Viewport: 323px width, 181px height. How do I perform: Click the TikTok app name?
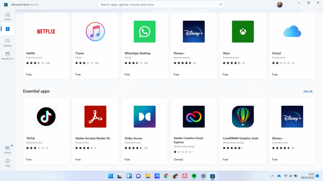click(31, 138)
